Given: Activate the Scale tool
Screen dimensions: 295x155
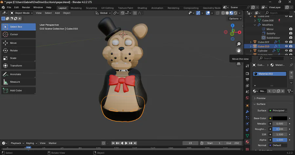Looking at the screenshot, I should 18,58.
